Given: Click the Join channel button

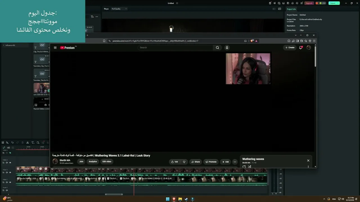Looking at the screenshot, I should tap(81, 162).
